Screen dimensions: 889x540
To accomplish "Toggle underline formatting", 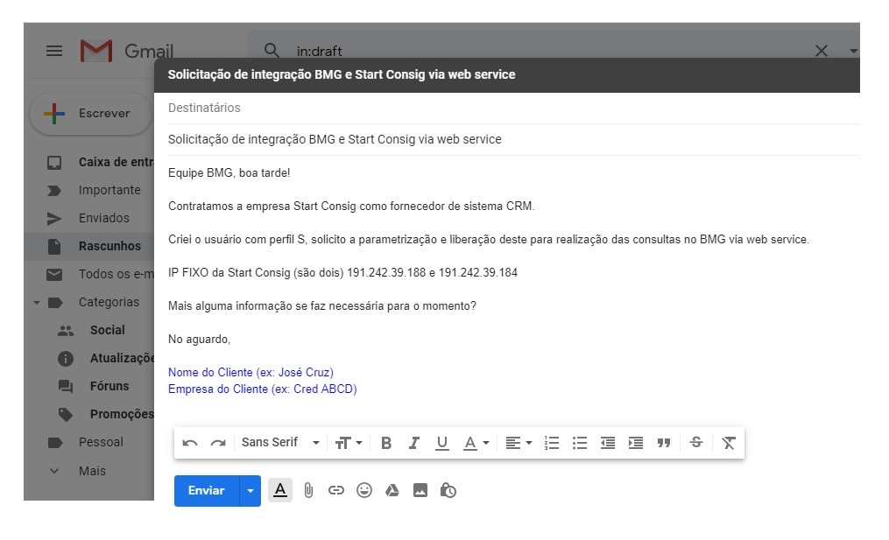I will (x=442, y=443).
